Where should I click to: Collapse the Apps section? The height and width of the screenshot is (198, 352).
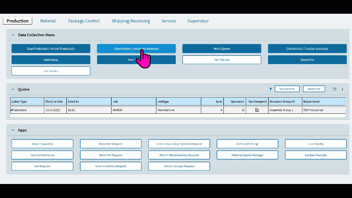pos(13,130)
